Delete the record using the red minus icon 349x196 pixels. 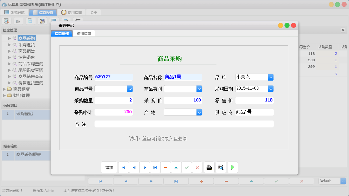tap(166, 167)
